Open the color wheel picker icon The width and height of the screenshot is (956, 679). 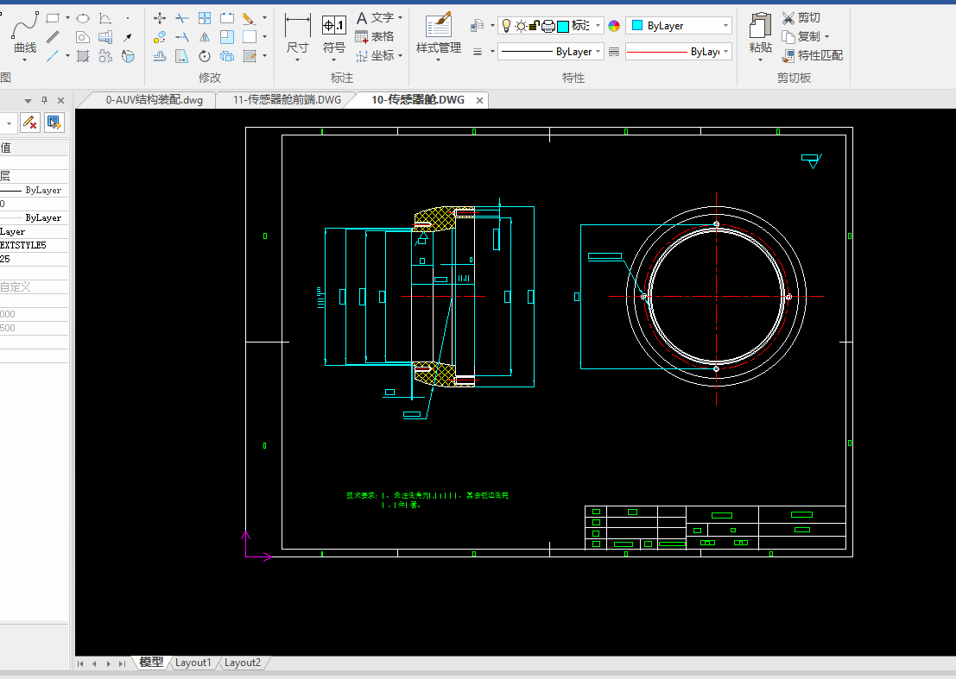[614, 26]
